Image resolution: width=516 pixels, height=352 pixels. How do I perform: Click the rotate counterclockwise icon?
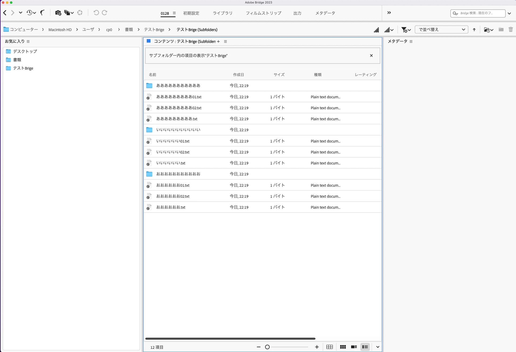[96, 13]
